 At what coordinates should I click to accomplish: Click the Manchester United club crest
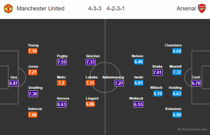pos(9,9)
